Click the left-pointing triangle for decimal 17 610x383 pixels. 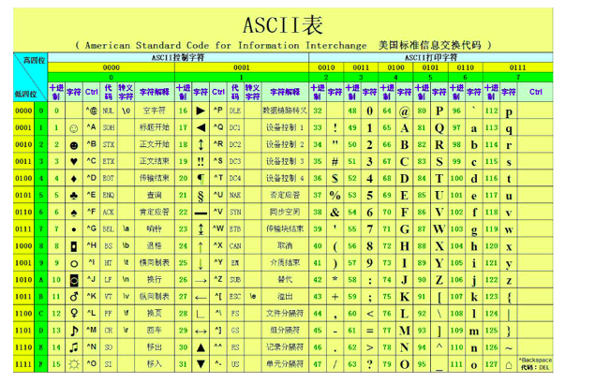click(201, 128)
